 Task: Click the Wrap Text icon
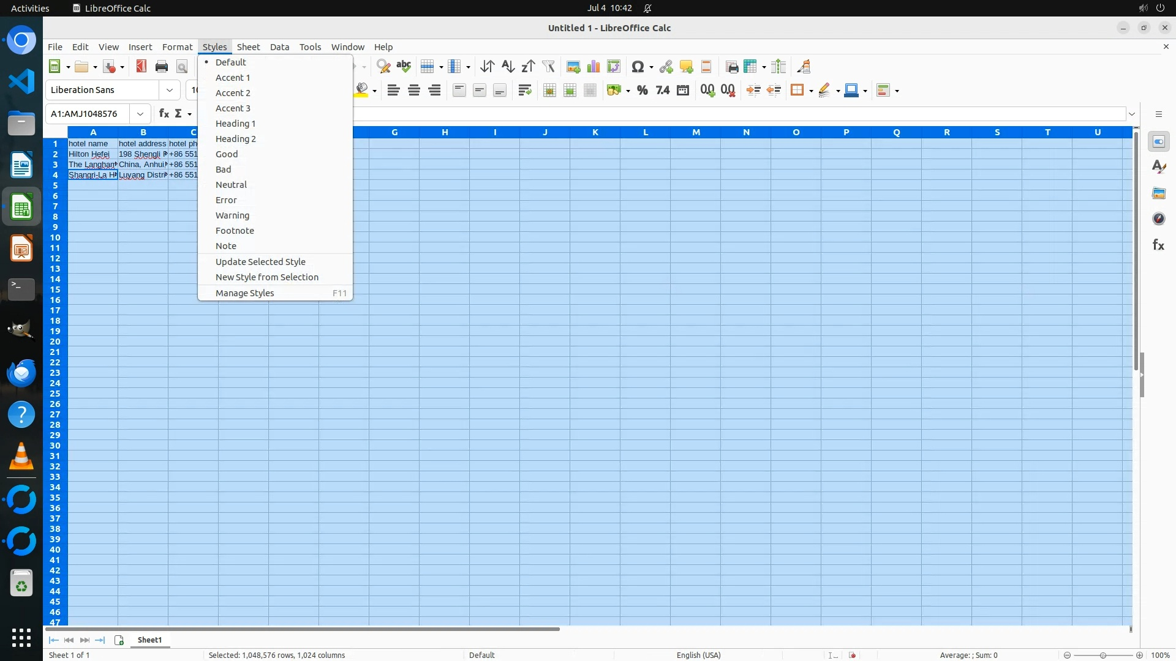coord(524,91)
